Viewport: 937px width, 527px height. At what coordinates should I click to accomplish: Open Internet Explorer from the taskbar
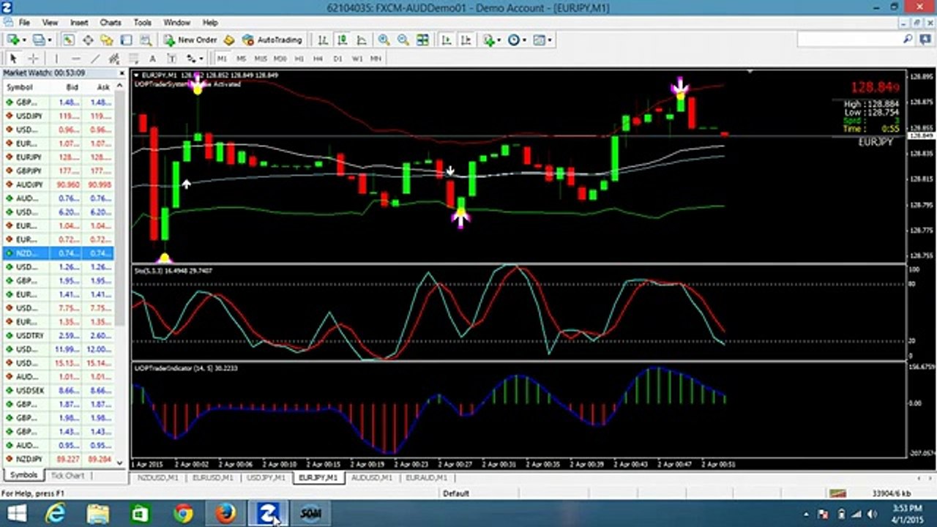55,514
